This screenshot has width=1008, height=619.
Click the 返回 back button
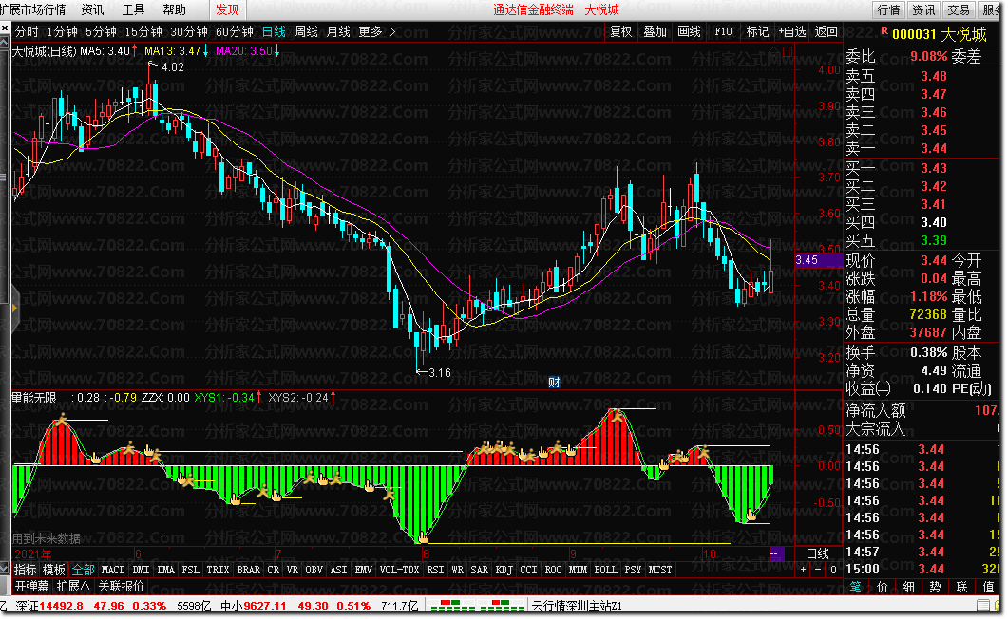tap(827, 31)
